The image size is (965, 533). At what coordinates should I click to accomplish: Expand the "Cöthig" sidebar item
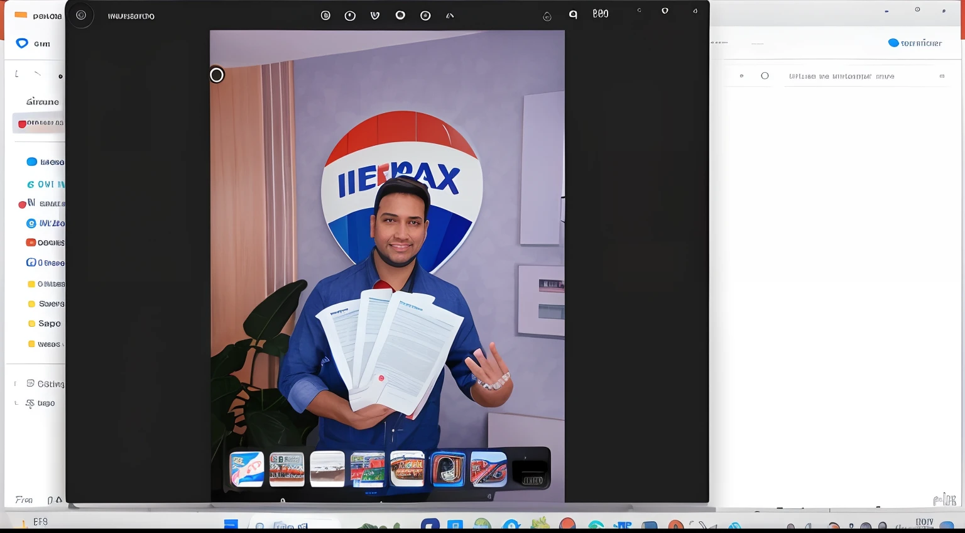[45, 383]
